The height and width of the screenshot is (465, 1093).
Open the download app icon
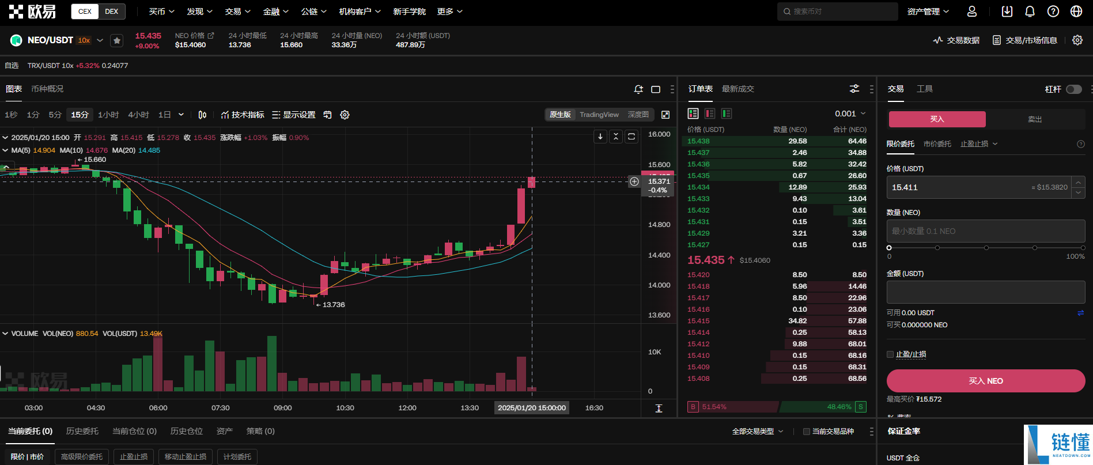(1007, 12)
